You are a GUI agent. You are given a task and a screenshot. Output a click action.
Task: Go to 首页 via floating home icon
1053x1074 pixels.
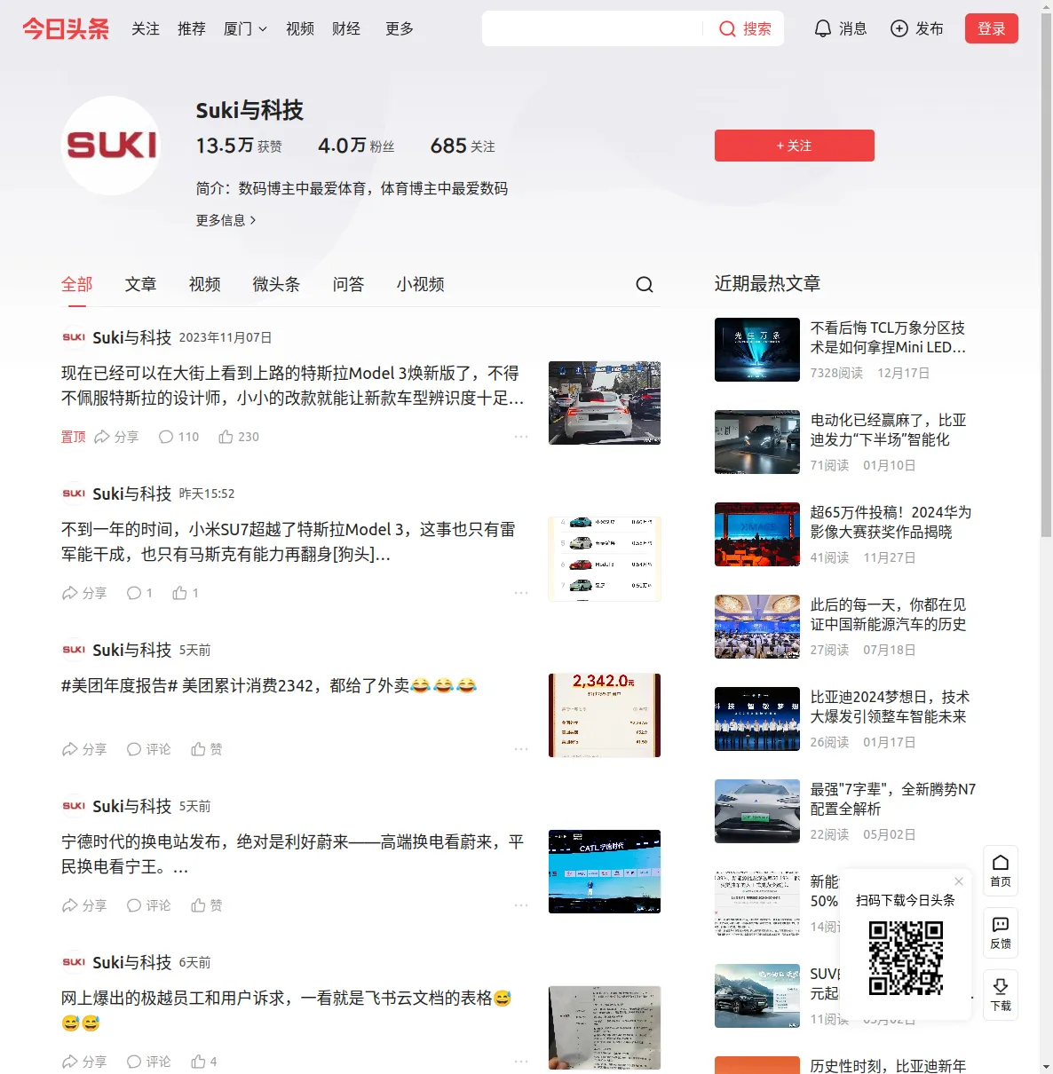tap(1001, 871)
